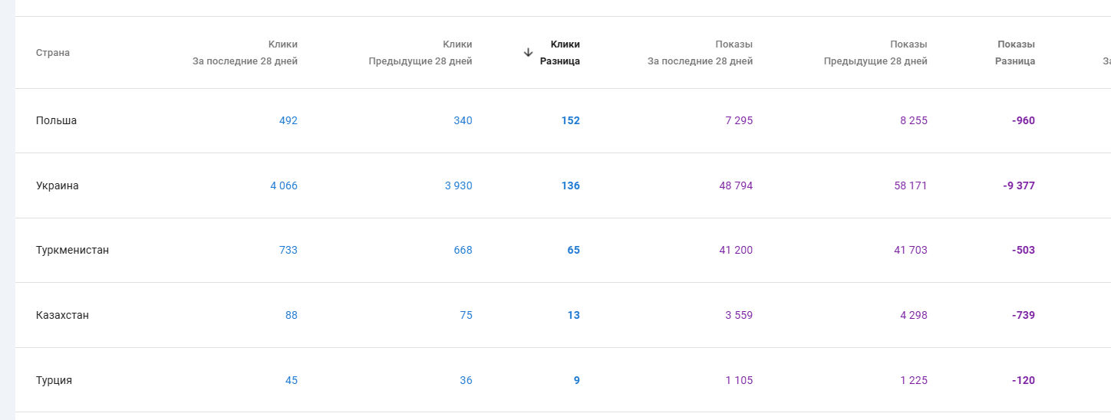Click the Клики Разница column header
This screenshot has height=420, width=1111.
pos(560,53)
